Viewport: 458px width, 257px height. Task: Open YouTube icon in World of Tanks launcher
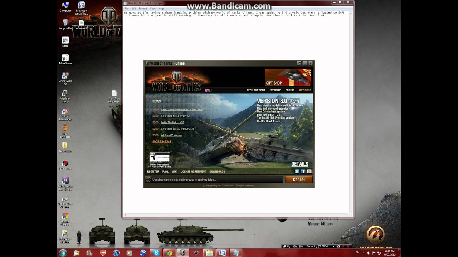click(x=309, y=172)
